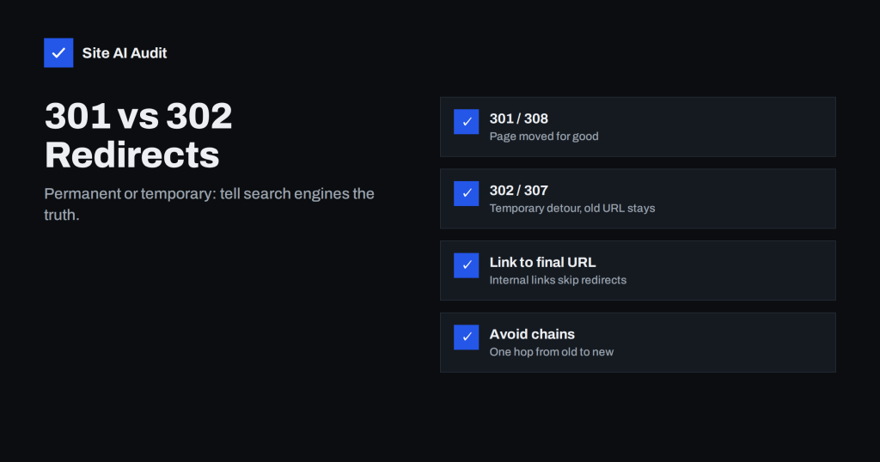Screen dimensions: 880x462
Task: Click the Site AI Audit logo icon
Action: [58, 52]
